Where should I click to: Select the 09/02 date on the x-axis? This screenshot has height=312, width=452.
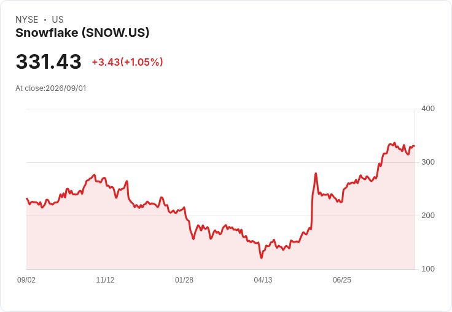26,279
